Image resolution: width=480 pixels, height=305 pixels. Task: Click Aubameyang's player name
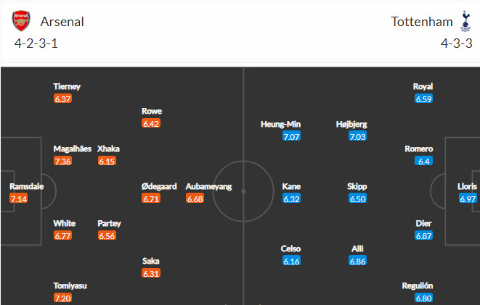click(x=208, y=186)
